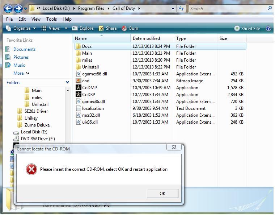Open Music in Favorite Links
This screenshot has width=275, height=215.
pyautogui.click(x=19, y=65)
